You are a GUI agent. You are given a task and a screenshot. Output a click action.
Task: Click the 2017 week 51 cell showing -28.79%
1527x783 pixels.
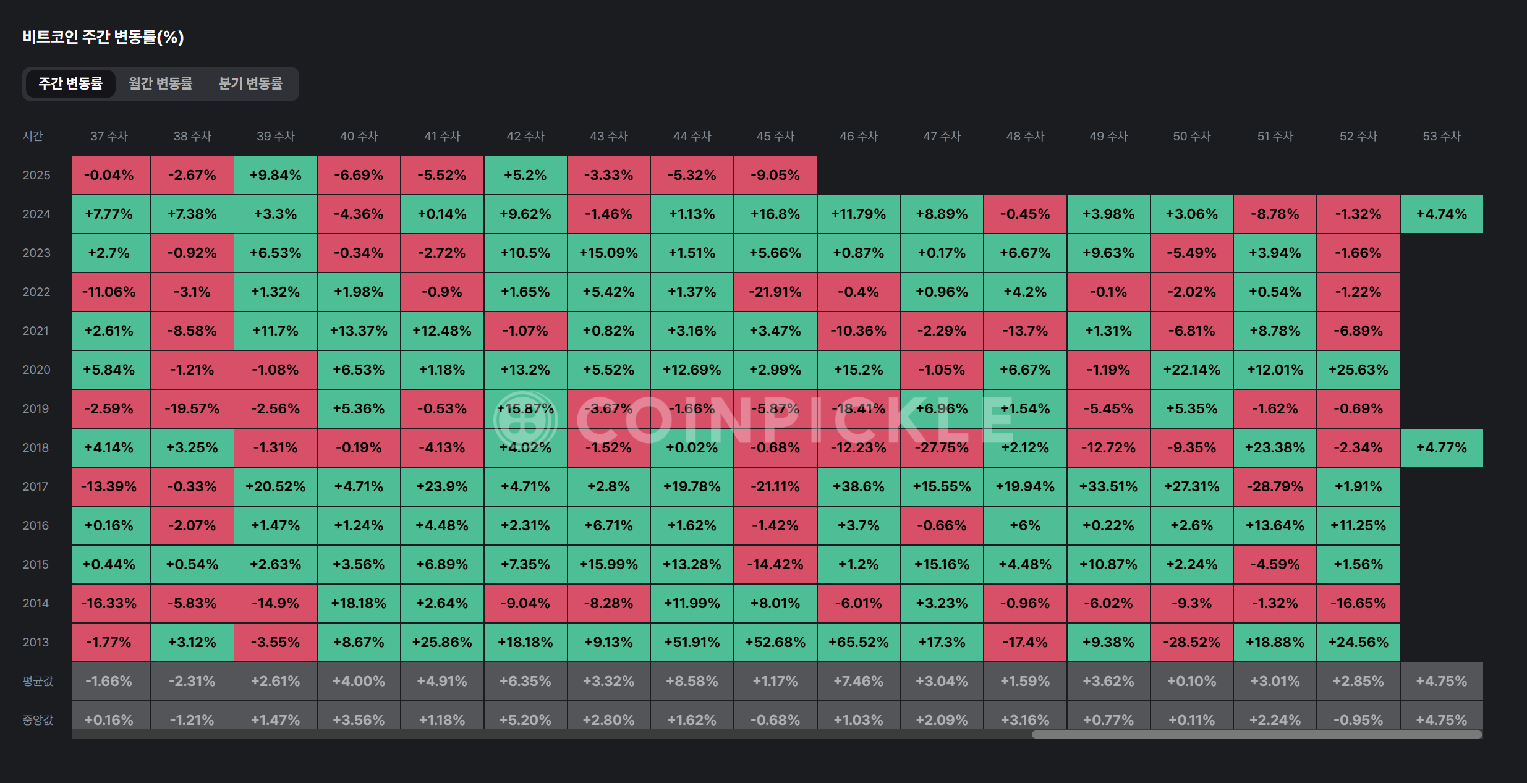tap(1275, 486)
